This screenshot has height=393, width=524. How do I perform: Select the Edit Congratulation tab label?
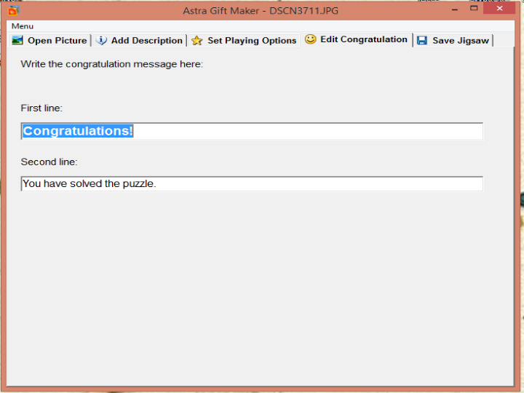click(x=364, y=39)
